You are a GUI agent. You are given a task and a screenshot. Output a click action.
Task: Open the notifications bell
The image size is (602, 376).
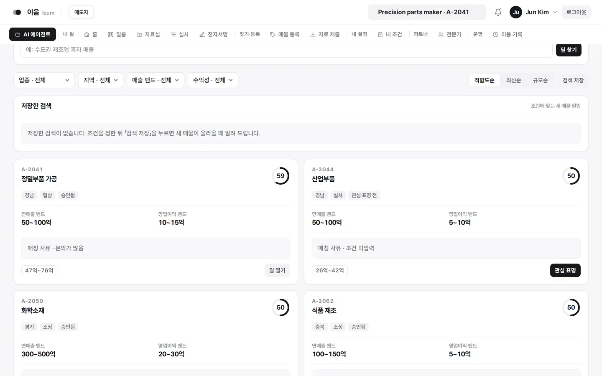(498, 12)
